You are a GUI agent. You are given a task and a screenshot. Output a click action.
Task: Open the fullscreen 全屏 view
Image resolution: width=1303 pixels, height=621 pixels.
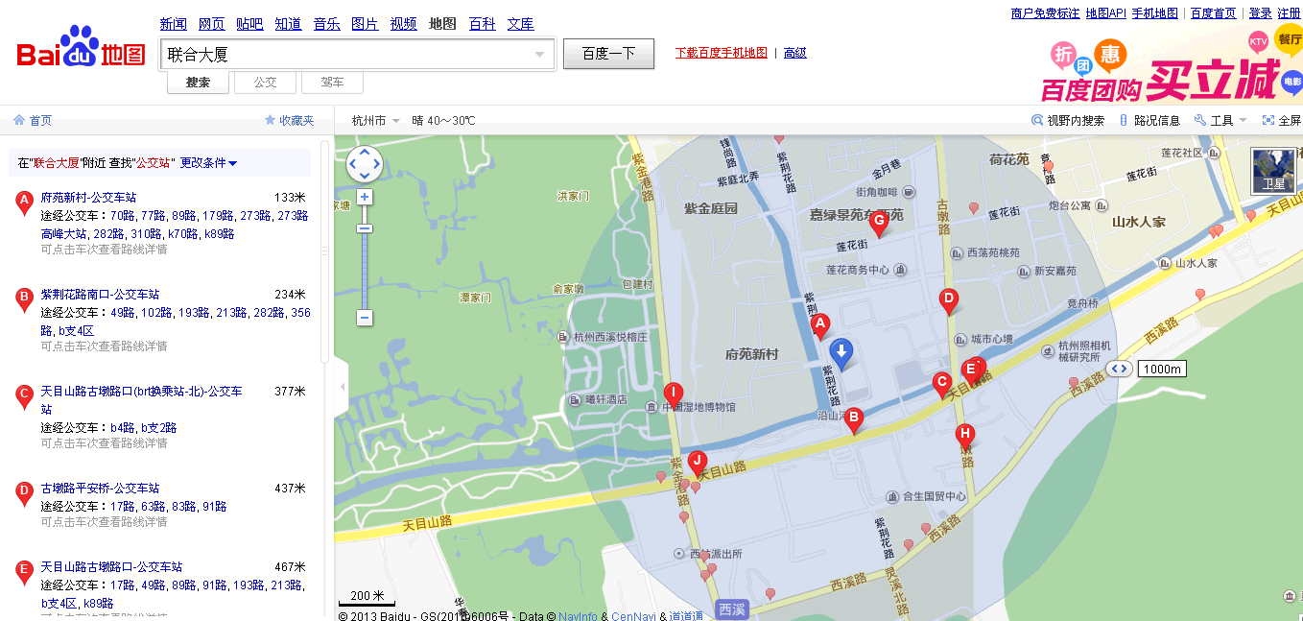point(1281,121)
